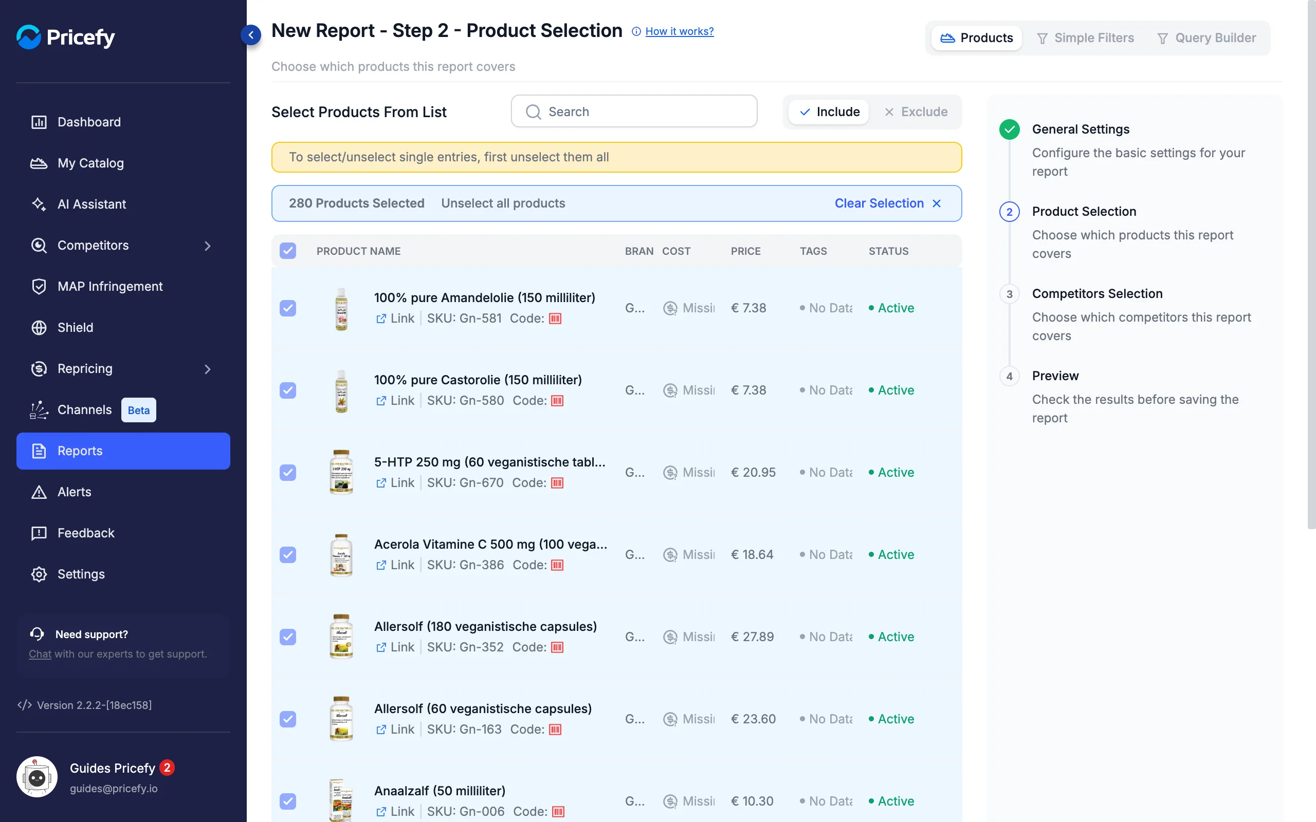This screenshot has width=1316, height=822.
Task: Click barcode icon for Gn-580
Action: 557,401
